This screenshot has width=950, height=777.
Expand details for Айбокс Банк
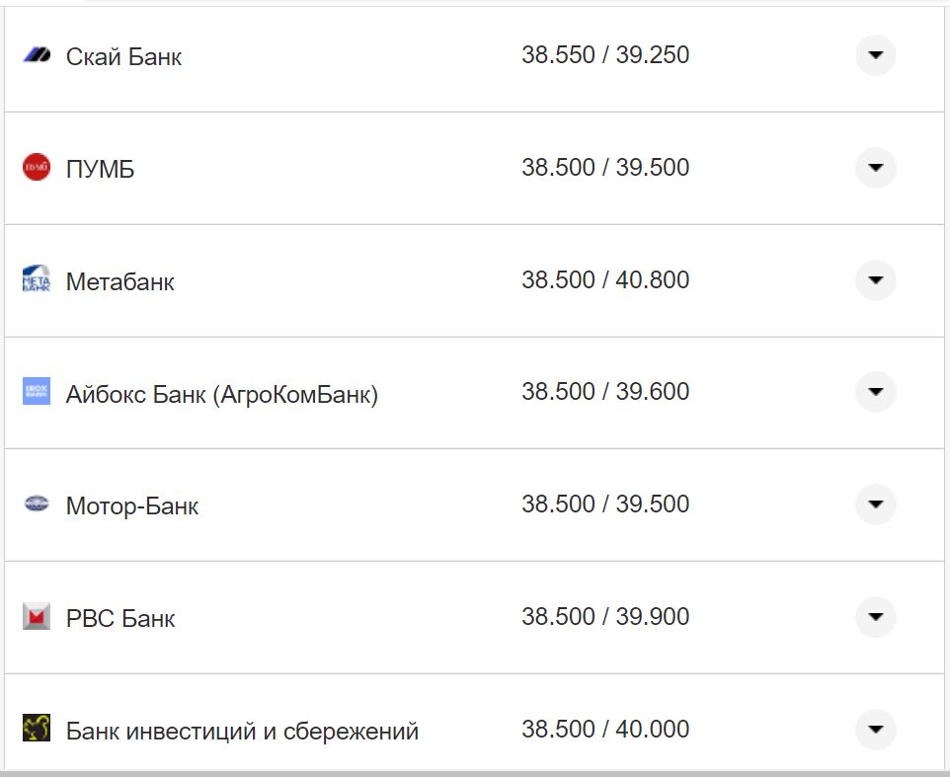click(875, 392)
